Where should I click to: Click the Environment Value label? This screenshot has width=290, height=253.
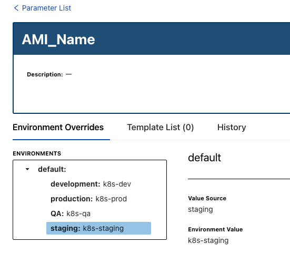[x=215, y=229]
